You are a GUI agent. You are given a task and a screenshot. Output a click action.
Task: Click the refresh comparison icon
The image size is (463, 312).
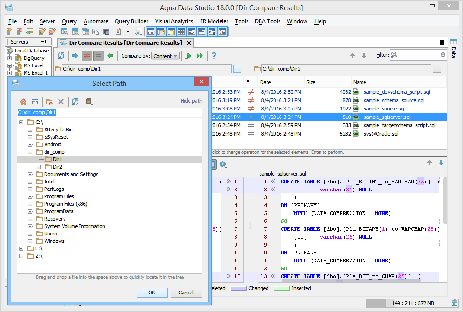61,56
